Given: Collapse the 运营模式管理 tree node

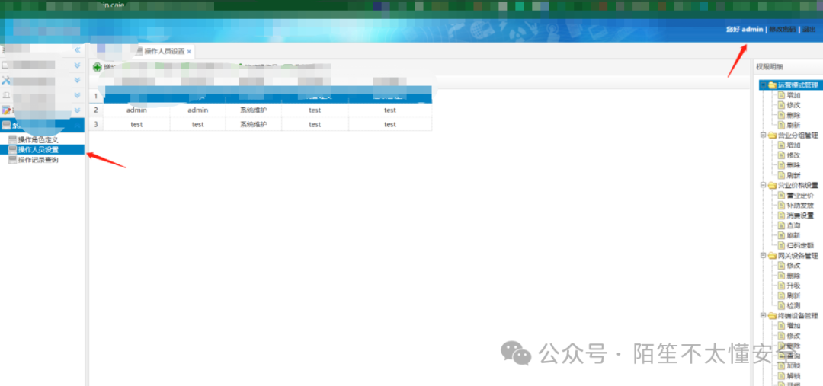Looking at the screenshot, I should (763, 85).
